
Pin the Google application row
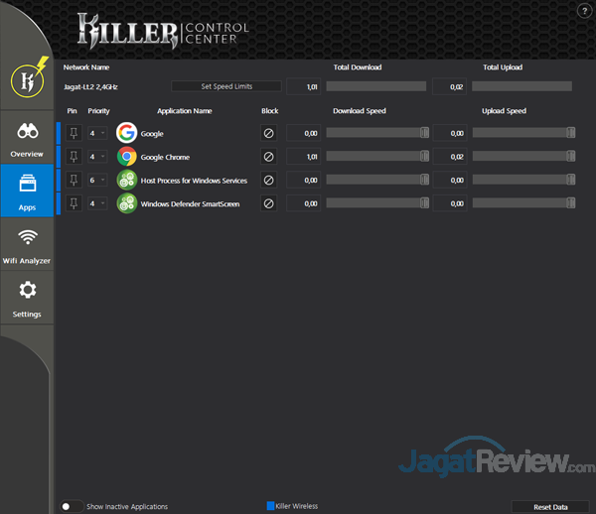click(73, 133)
